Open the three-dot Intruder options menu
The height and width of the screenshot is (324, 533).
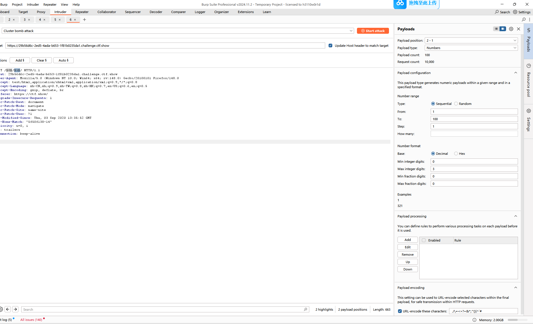pyautogui.click(x=530, y=20)
